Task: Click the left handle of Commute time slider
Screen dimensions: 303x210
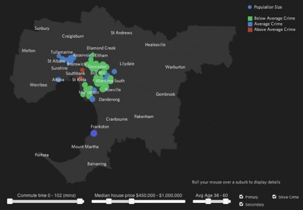Action: coord(10,201)
